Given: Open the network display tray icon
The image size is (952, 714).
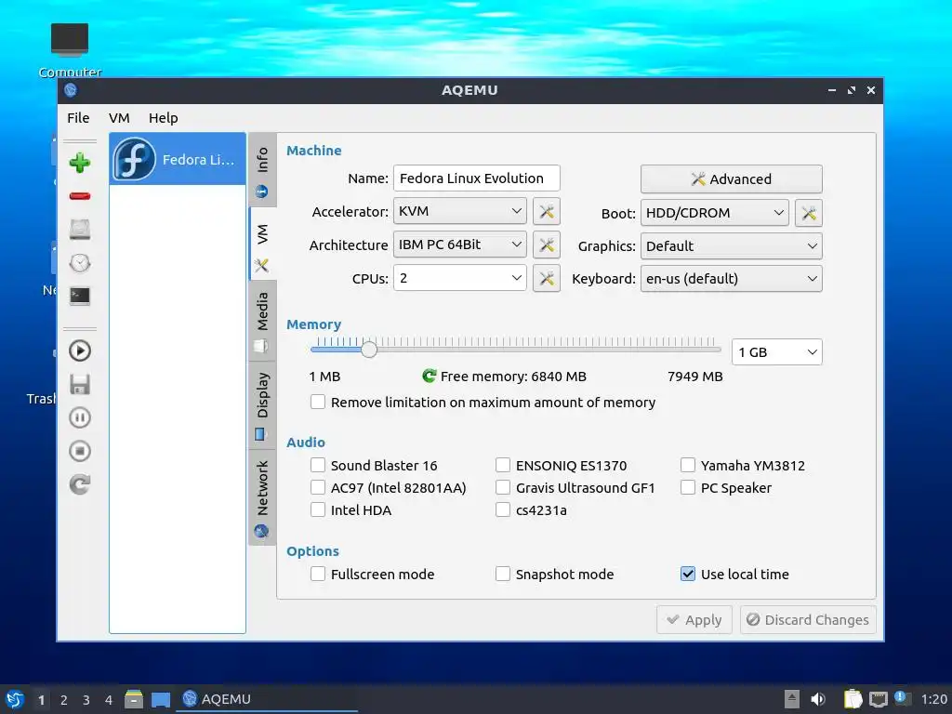Looking at the screenshot, I should point(878,699).
